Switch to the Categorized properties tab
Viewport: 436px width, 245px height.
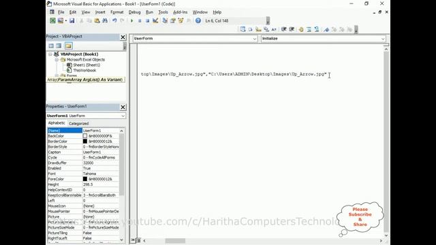pos(79,123)
